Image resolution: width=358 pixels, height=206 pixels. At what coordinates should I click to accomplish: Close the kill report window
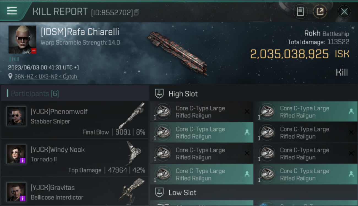[344, 12]
